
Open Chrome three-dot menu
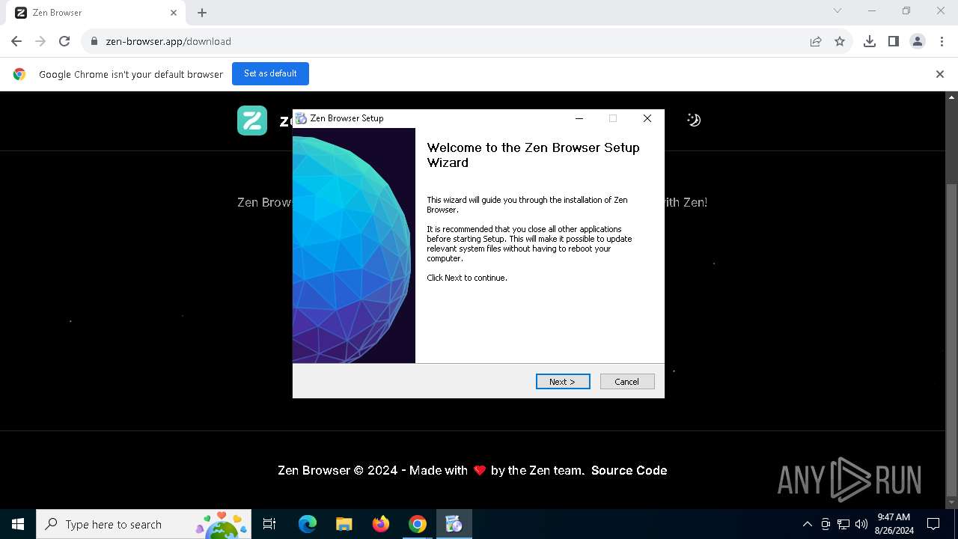point(942,41)
